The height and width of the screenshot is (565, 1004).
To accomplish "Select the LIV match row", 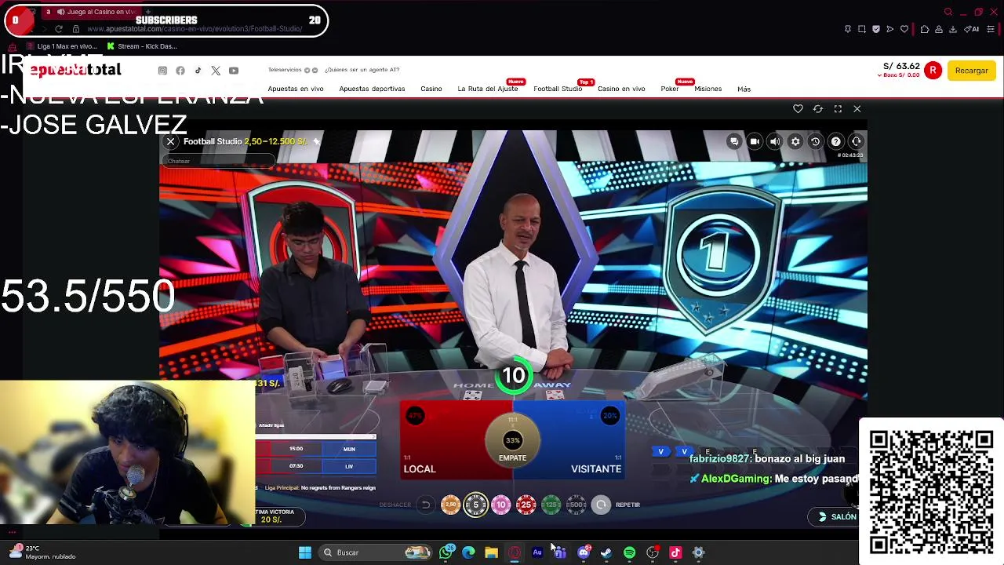I will click(x=316, y=466).
